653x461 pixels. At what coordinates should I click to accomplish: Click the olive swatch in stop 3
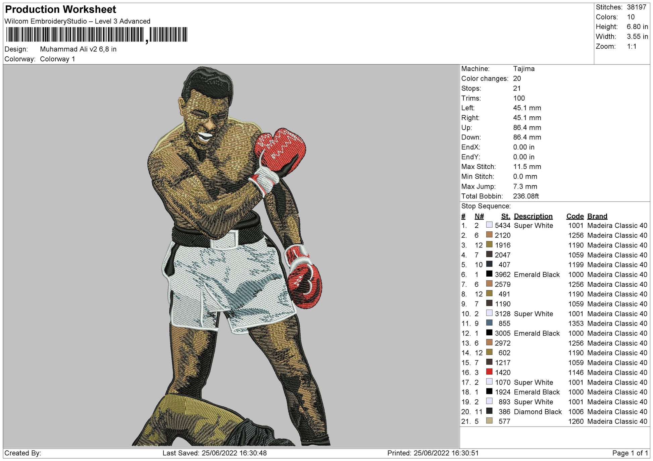pos(489,244)
